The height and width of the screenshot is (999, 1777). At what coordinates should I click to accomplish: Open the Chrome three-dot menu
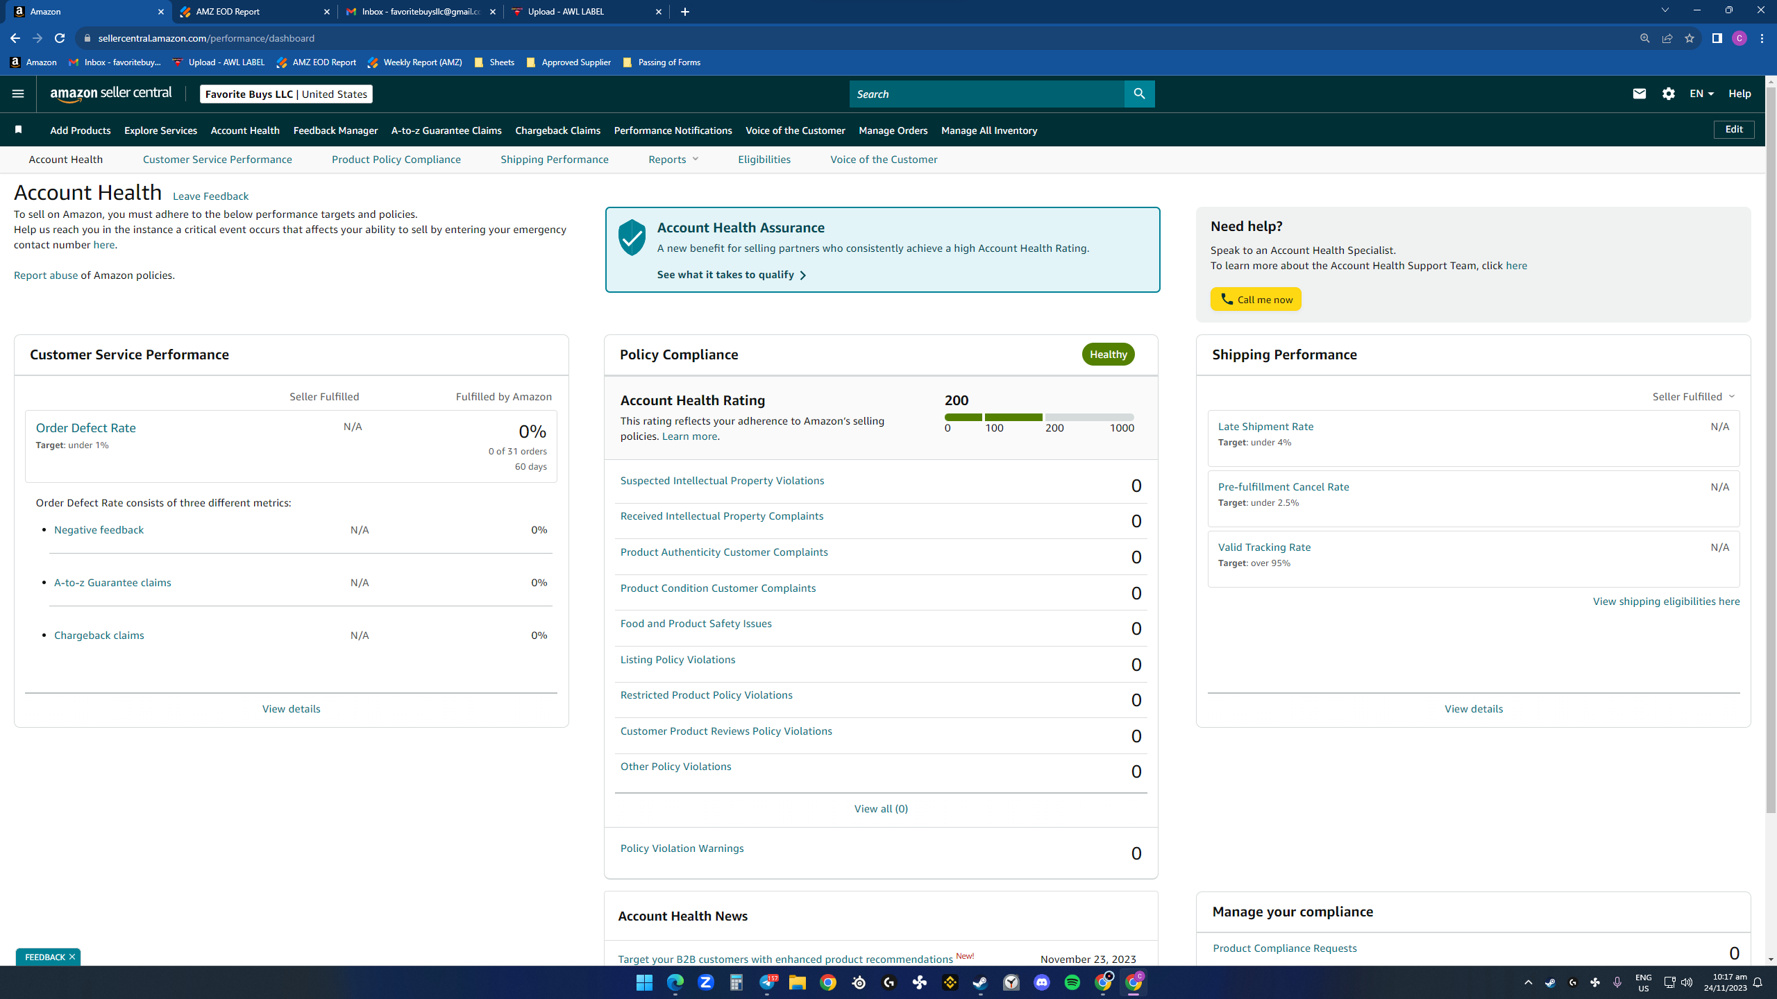click(x=1762, y=38)
